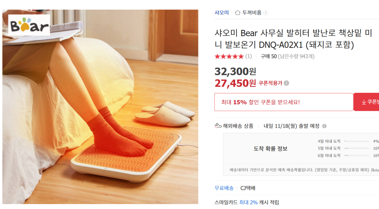
Task: Open the foot heater product image
Action: 100,107
